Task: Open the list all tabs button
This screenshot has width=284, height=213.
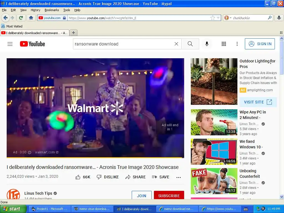Action: tap(281, 33)
